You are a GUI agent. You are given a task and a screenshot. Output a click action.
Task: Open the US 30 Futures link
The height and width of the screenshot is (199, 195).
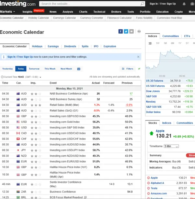(154, 81)
